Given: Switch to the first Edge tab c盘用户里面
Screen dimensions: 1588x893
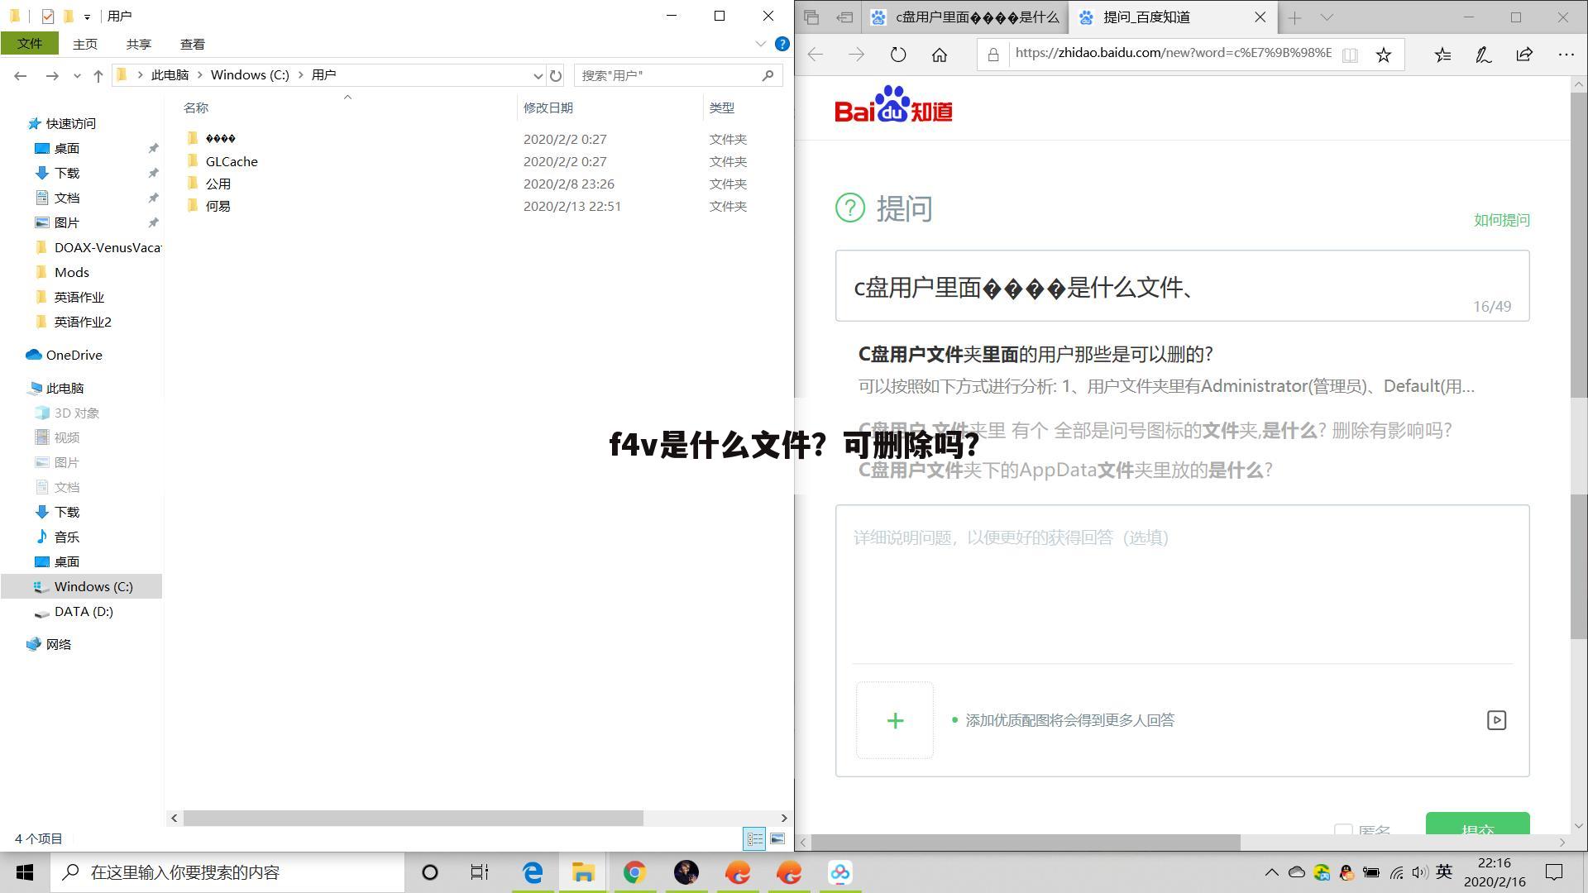Looking at the screenshot, I should 964,17.
